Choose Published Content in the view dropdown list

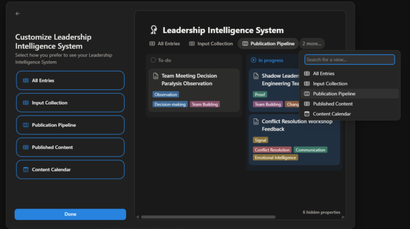tap(350, 104)
